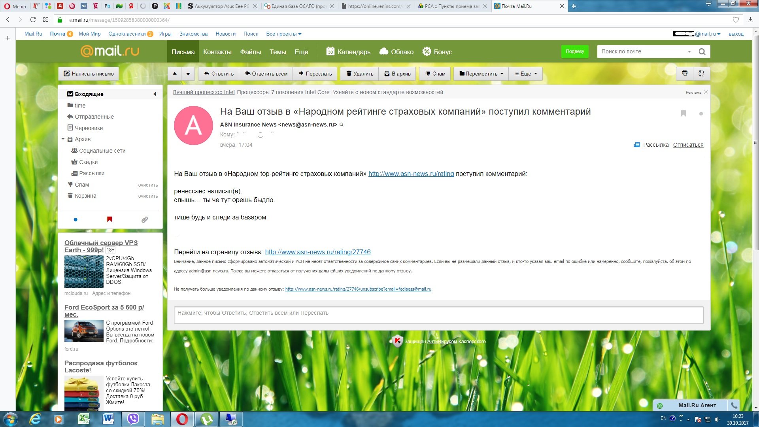
Task: Open the asn-news.ru/rating/27746 link
Action: (317, 252)
